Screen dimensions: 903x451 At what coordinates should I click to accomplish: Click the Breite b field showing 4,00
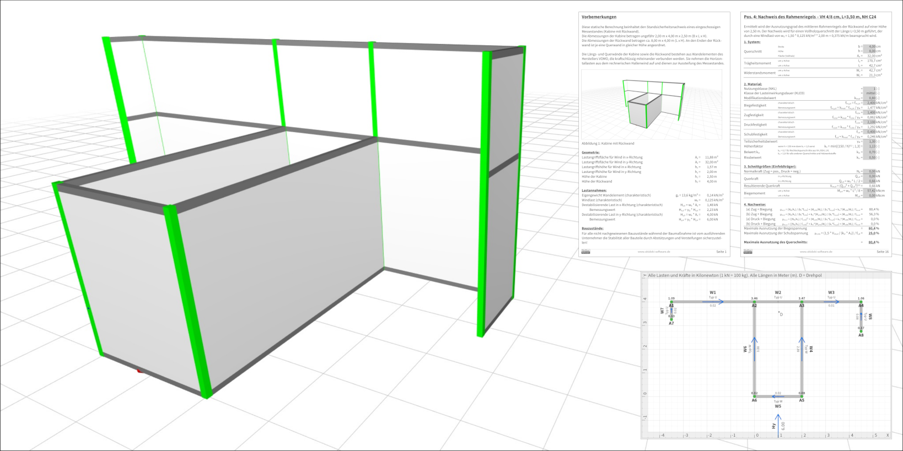(x=869, y=47)
